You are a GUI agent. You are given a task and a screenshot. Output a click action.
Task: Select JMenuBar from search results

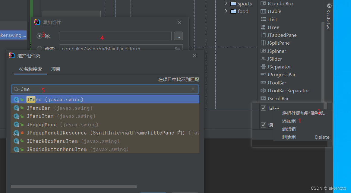click(39, 108)
